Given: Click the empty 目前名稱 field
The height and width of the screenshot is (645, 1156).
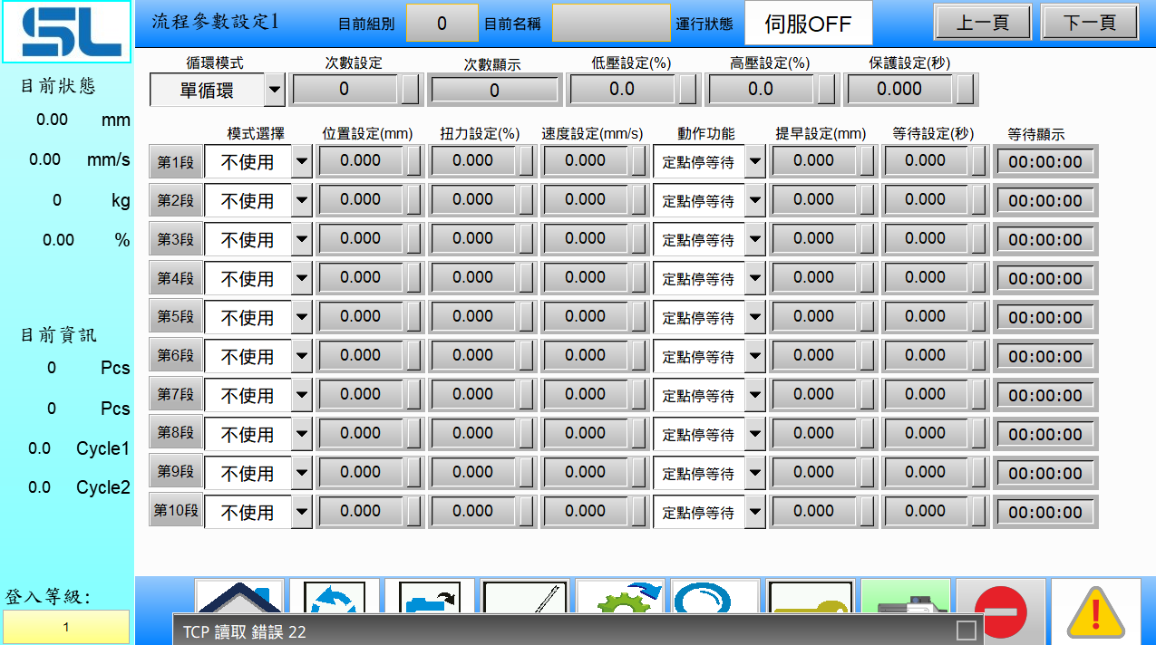Looking at the screenshot, I should click(x=611, y=23).
